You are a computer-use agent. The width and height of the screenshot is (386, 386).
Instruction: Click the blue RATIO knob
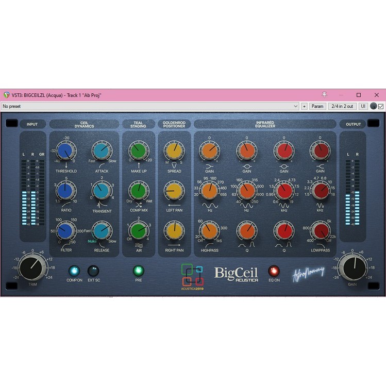pyautogui.click(x=65, y=190)
